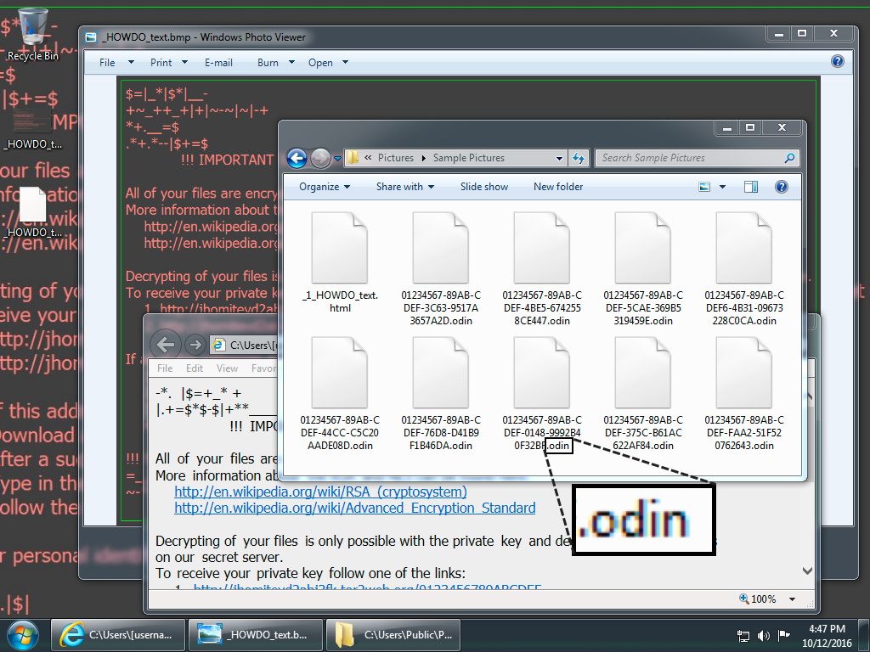The image size is (870, 652).
Task: Expand the Organize menu in Explorer
Action: pyautogui.click(x=325, y=187)
